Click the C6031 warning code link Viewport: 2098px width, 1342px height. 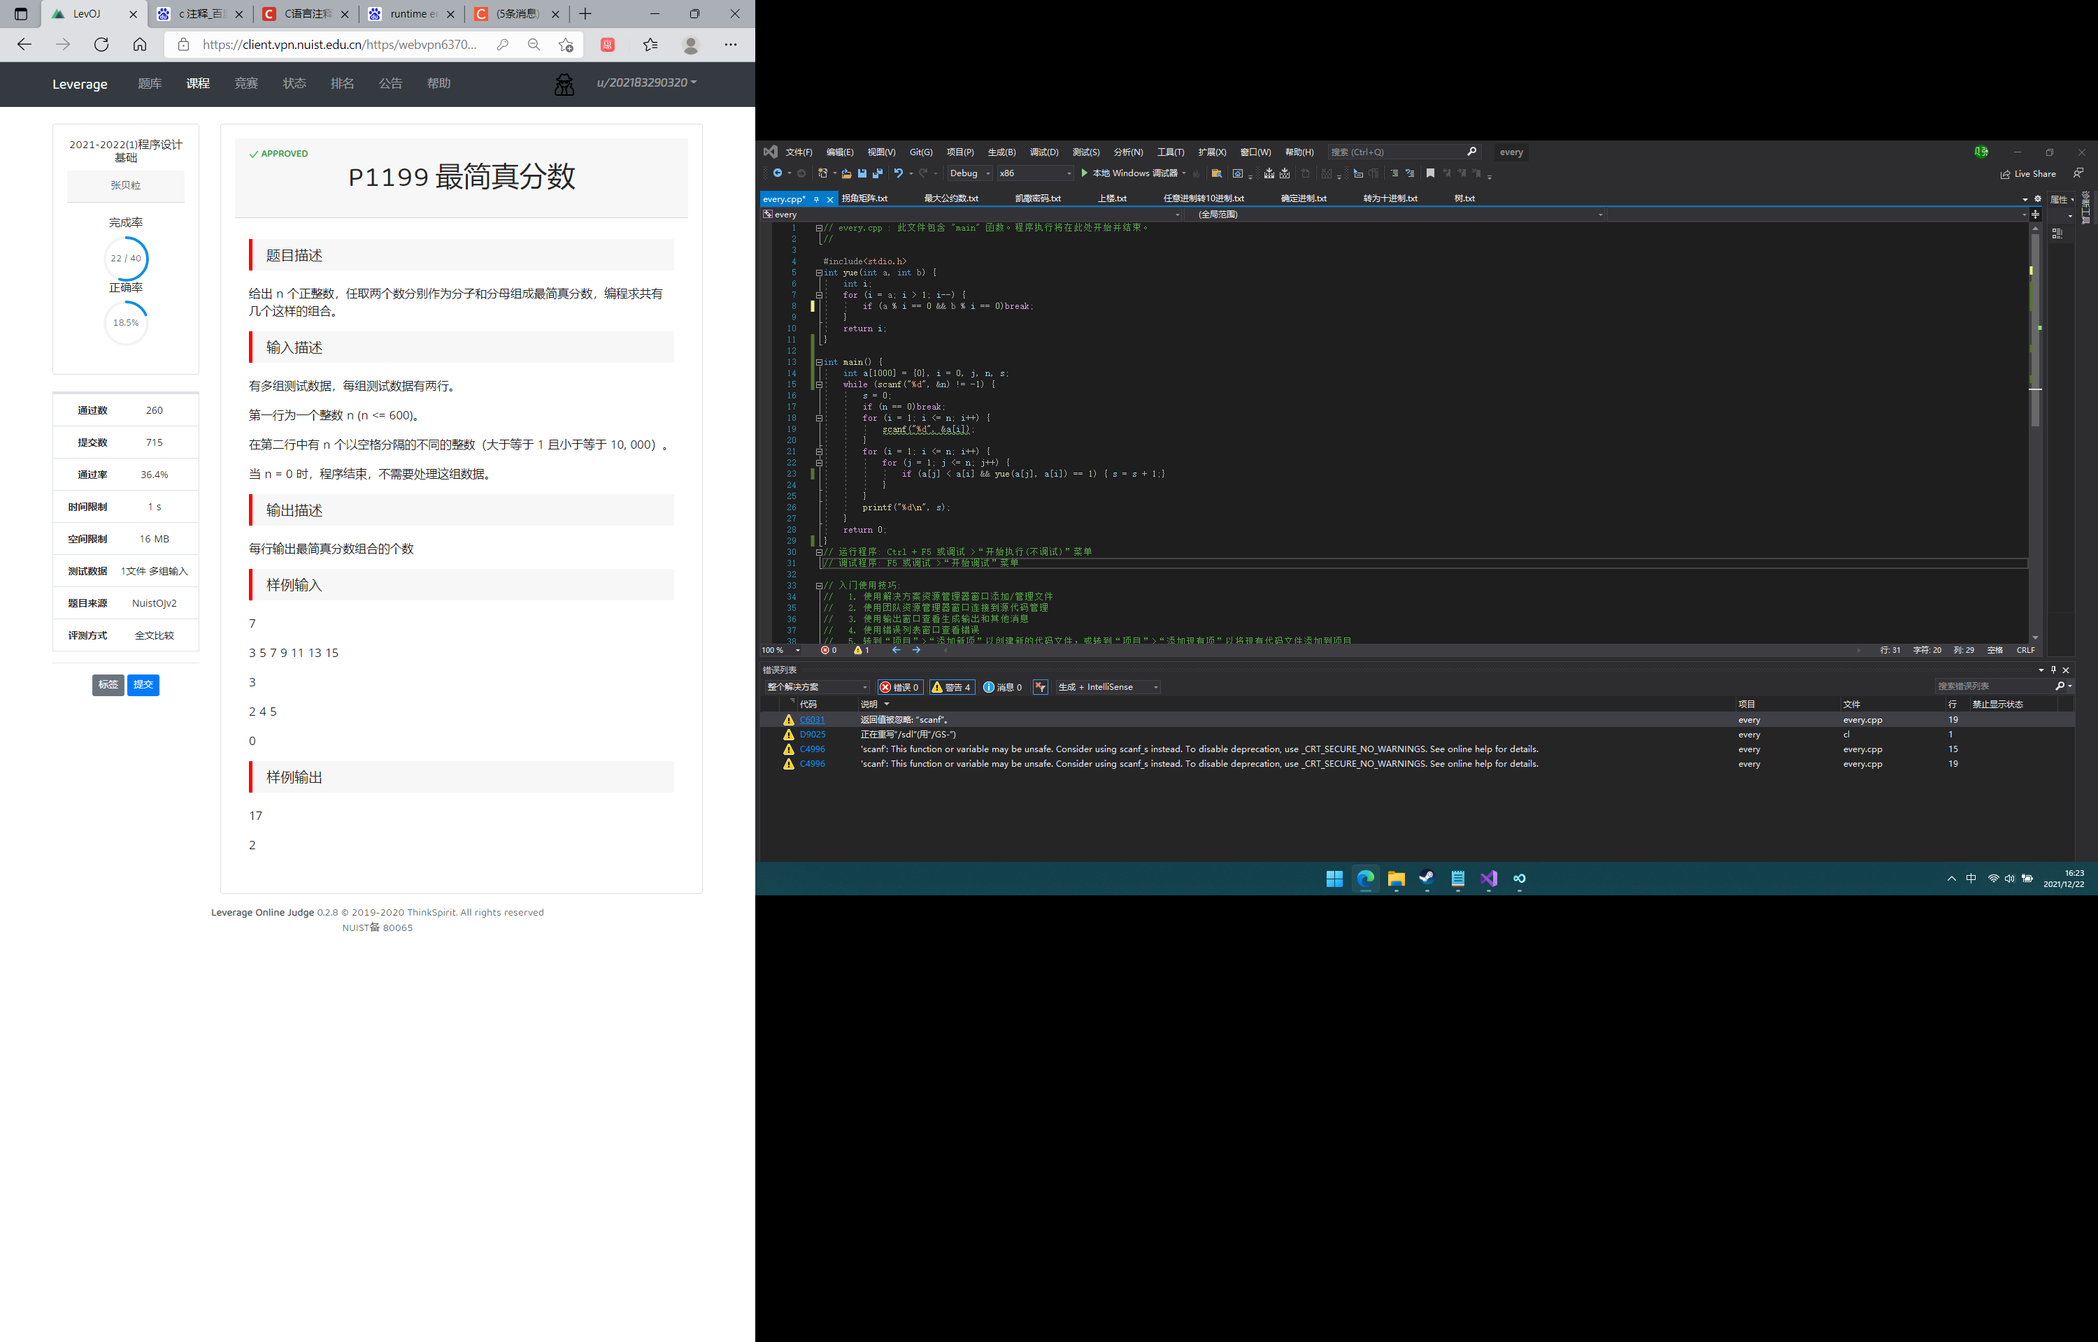coord(811,720)
